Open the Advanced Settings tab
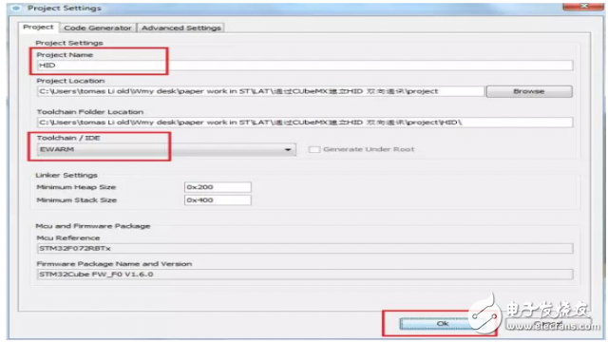Screen dimensions: 608x342 click(181, 28)
